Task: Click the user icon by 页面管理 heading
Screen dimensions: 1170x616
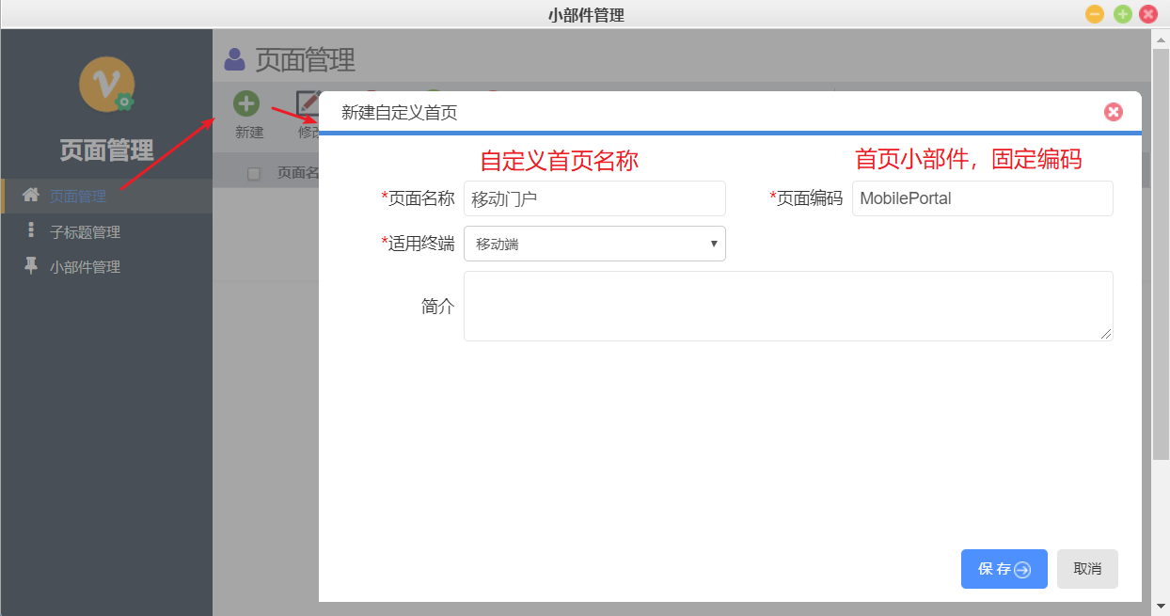Action: pos(234,60)
